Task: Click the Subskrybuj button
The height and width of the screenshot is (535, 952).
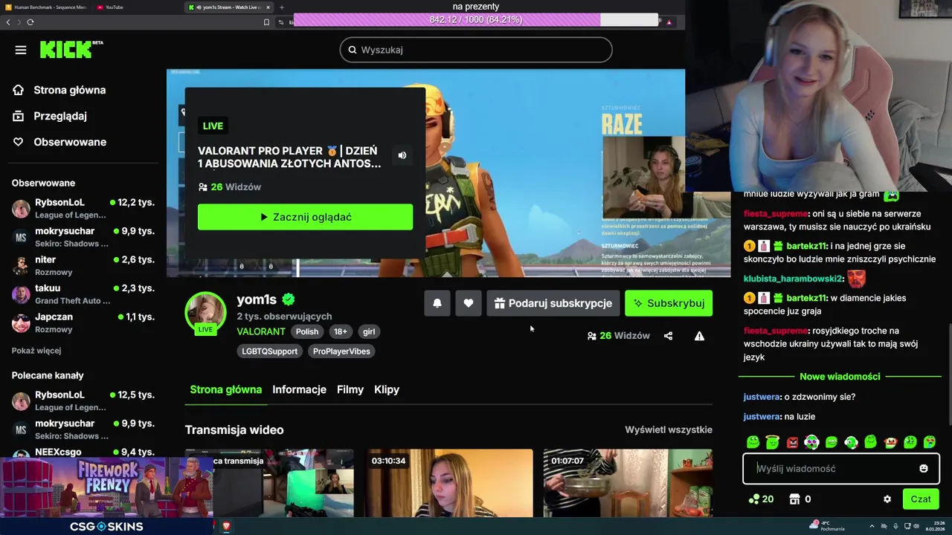Action: [669, 303]
